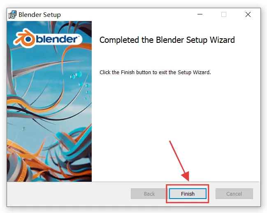Click the greyed-out Back button
This screenshot has width=267, height=213.
click(149, 194)
